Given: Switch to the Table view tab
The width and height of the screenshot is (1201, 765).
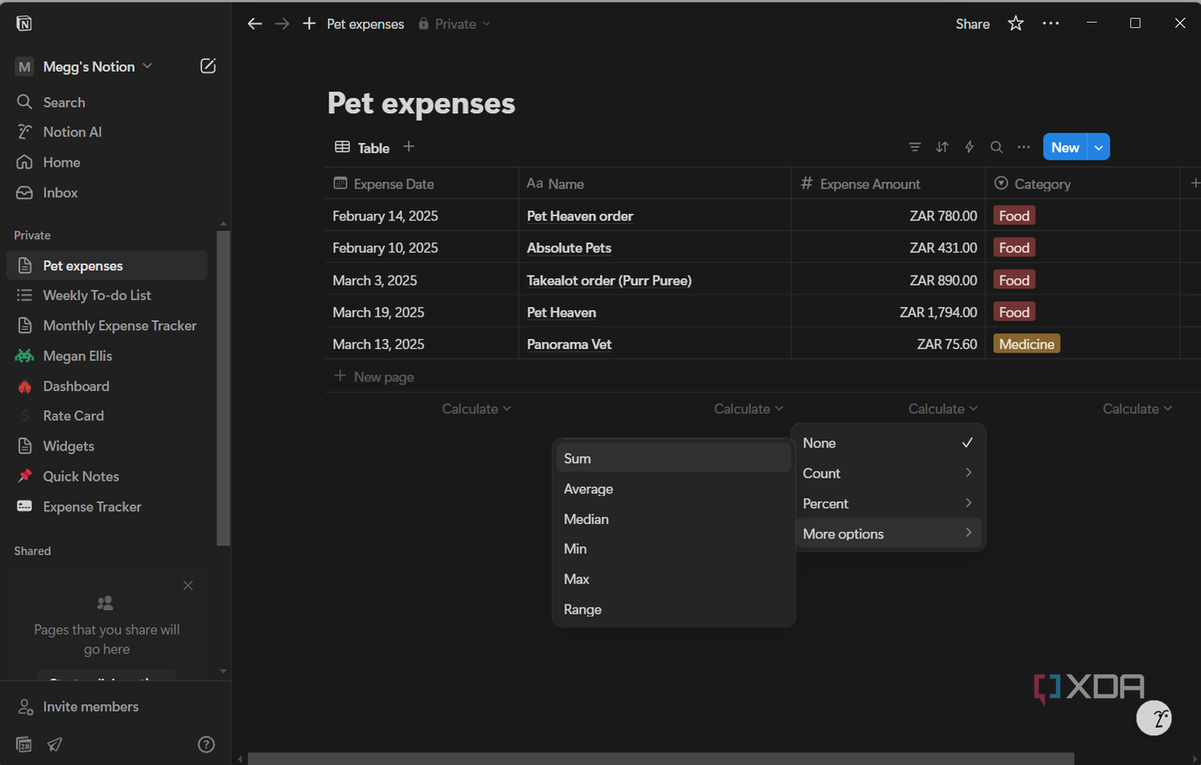Looking at the screenshot, I should tap(362, 147).
